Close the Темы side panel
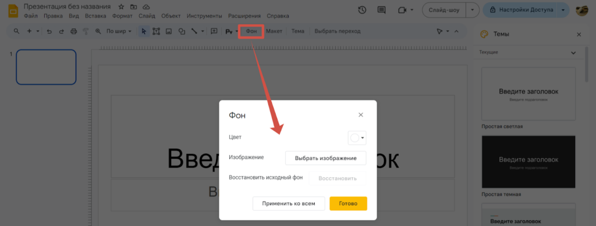596x226 pixels. tap(579, 34)
